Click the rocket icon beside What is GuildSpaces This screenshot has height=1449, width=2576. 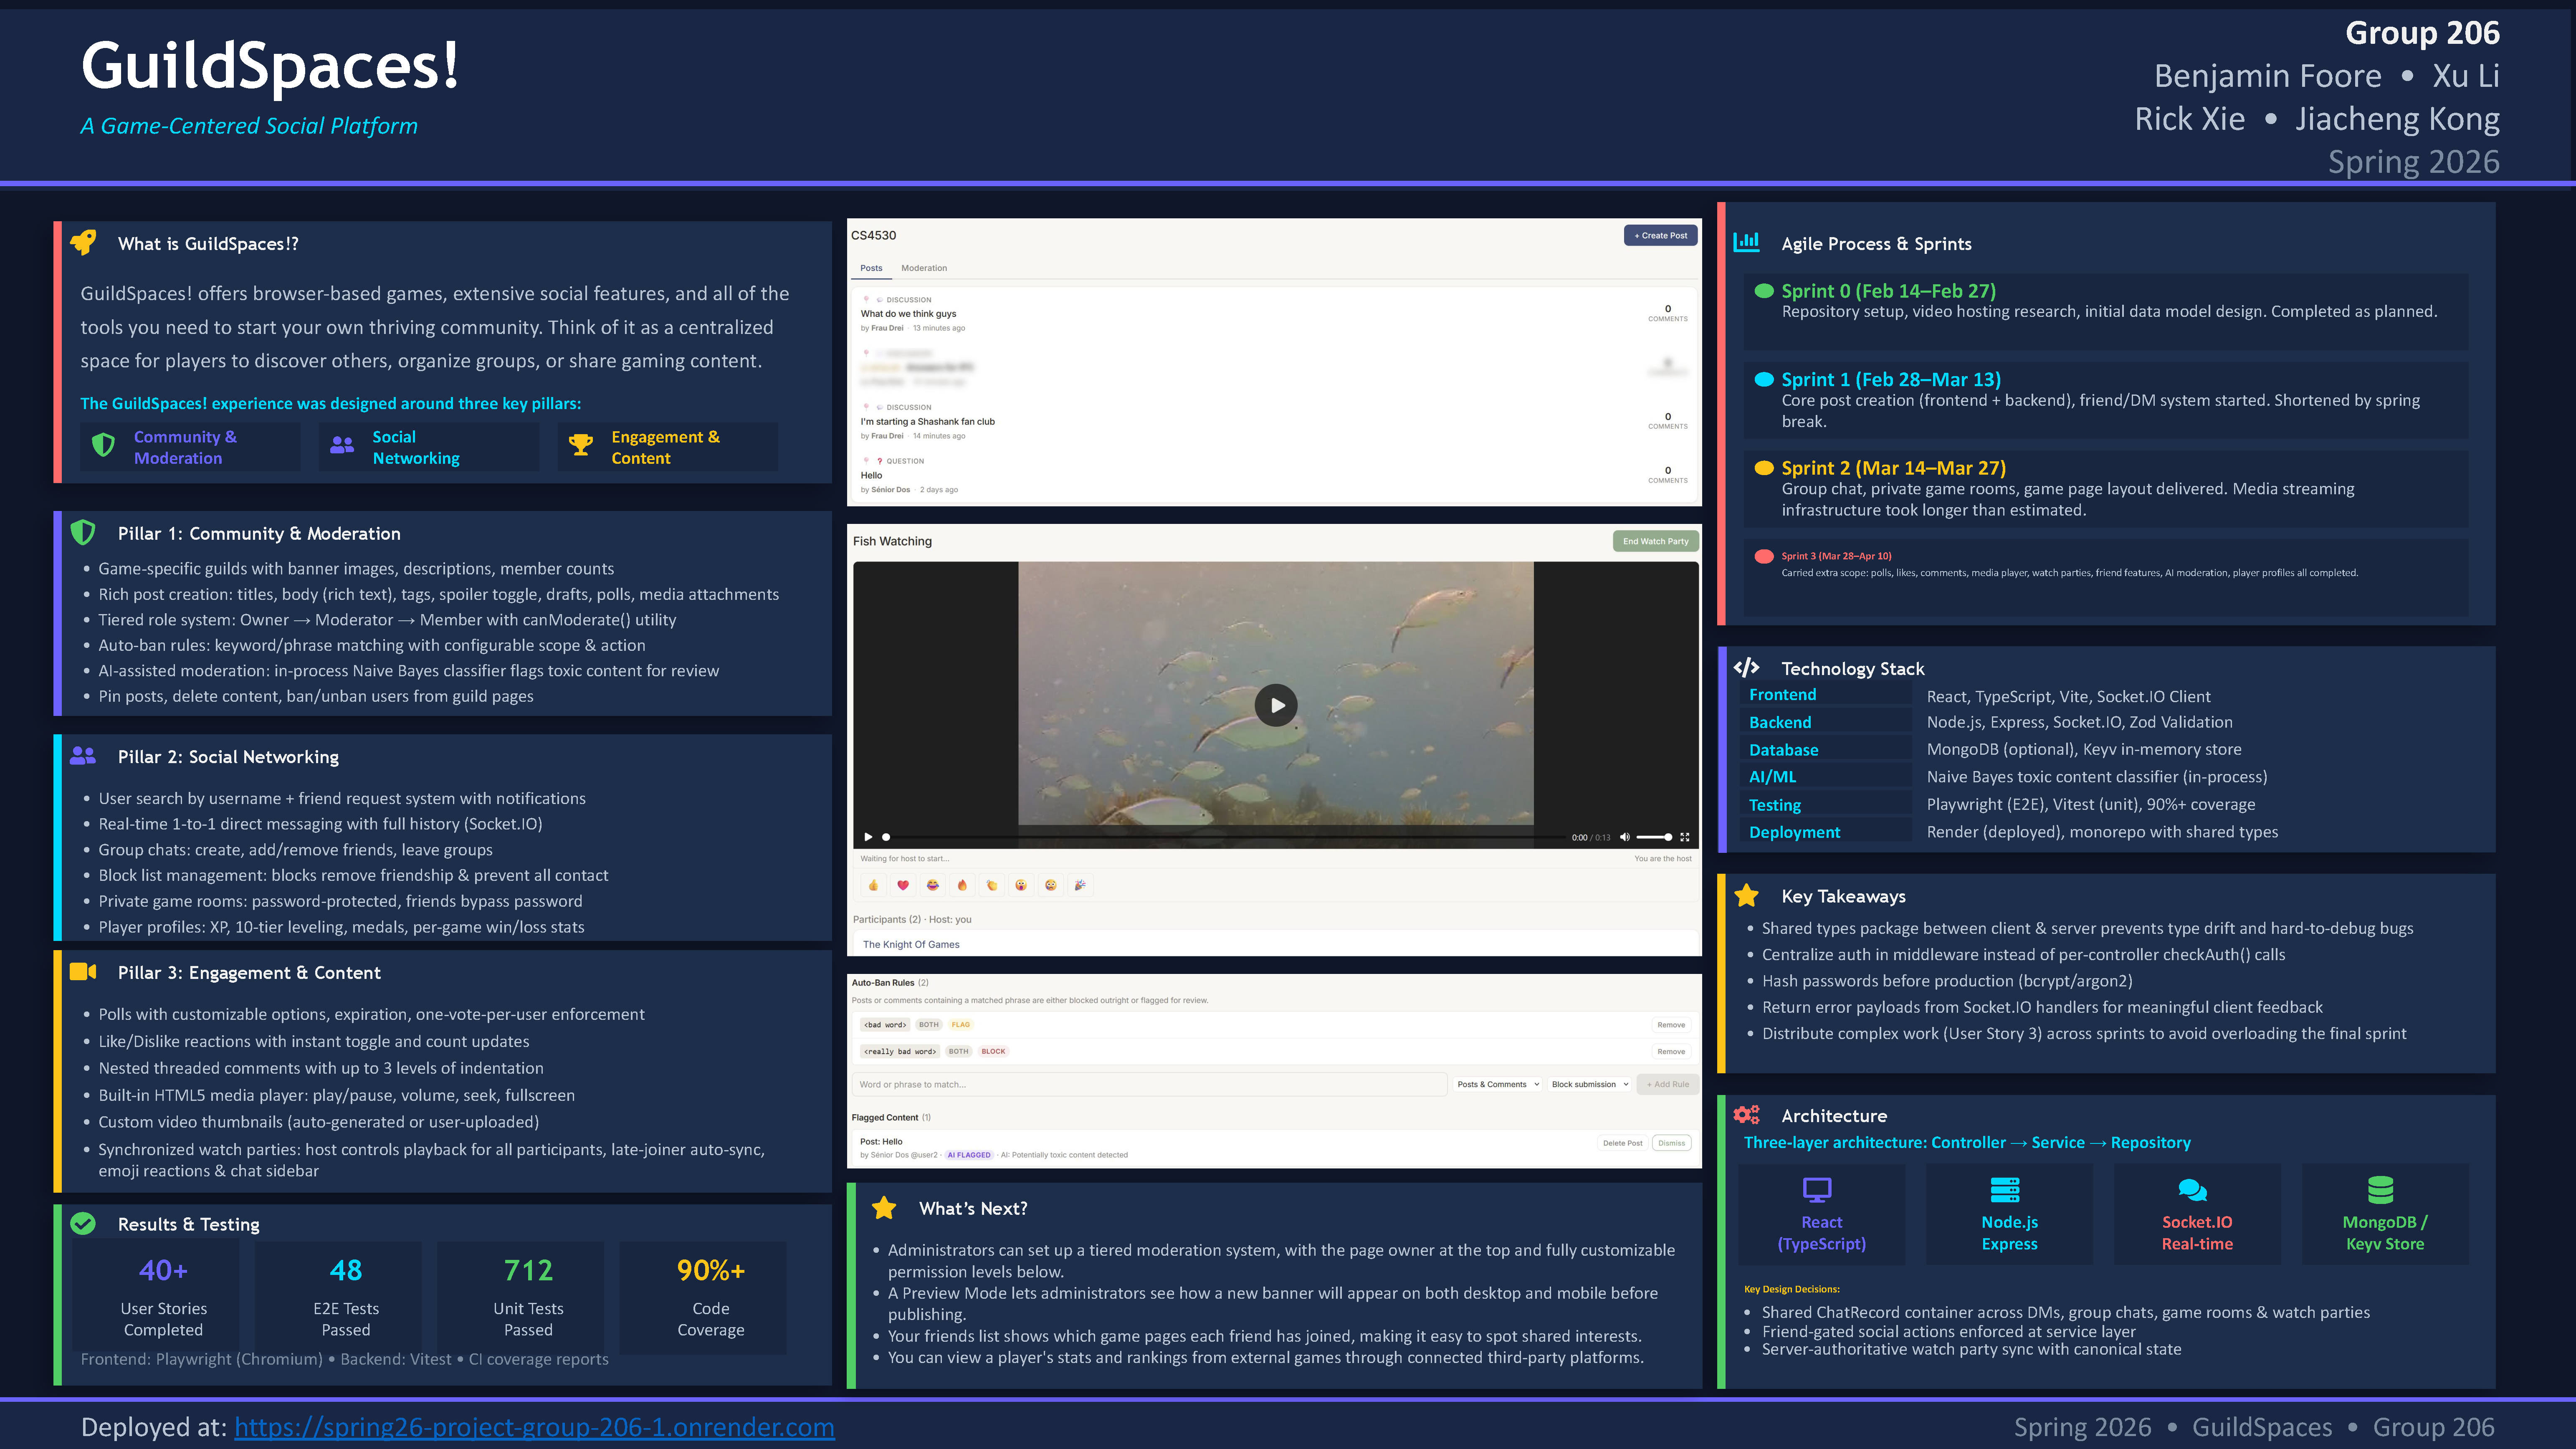[83, 242]
